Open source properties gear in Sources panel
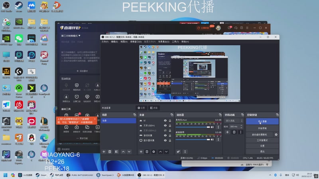This screenshot has width=319, height=179. click(x=154, y=152)
